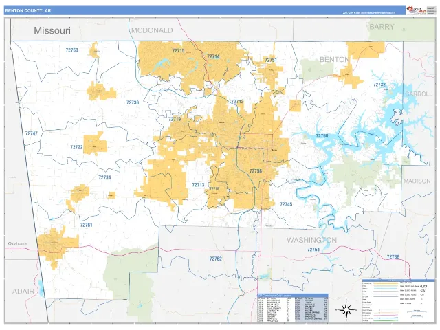
Task: Click the map publisher logo beside the title bar
Action: [x=417, y=10]
